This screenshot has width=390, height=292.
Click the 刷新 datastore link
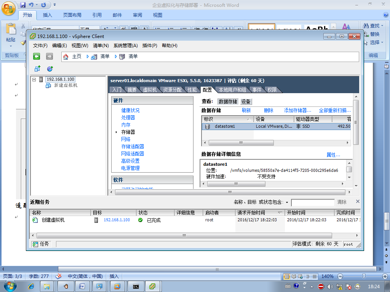(246, 110)
